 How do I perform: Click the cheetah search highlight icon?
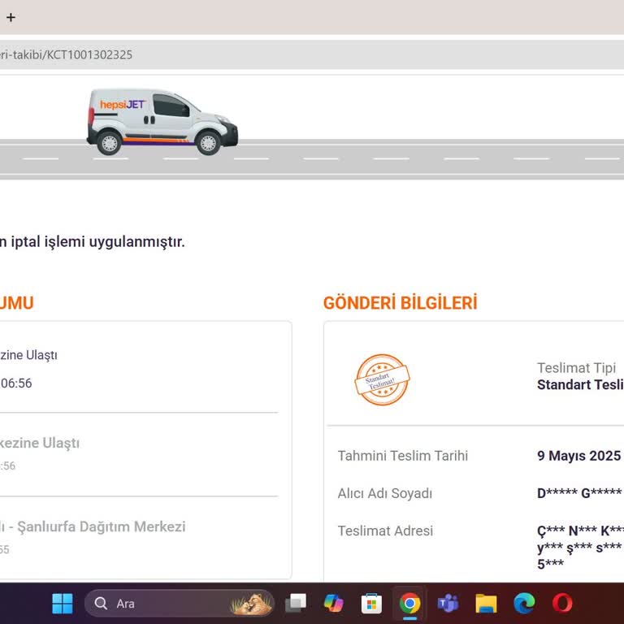pos(252,604)
